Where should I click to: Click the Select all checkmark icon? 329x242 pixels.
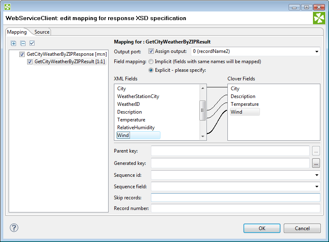[32, 43]
